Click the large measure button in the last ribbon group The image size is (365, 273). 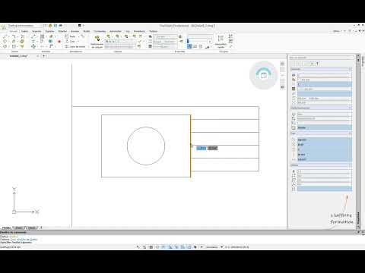coord(221,42)
